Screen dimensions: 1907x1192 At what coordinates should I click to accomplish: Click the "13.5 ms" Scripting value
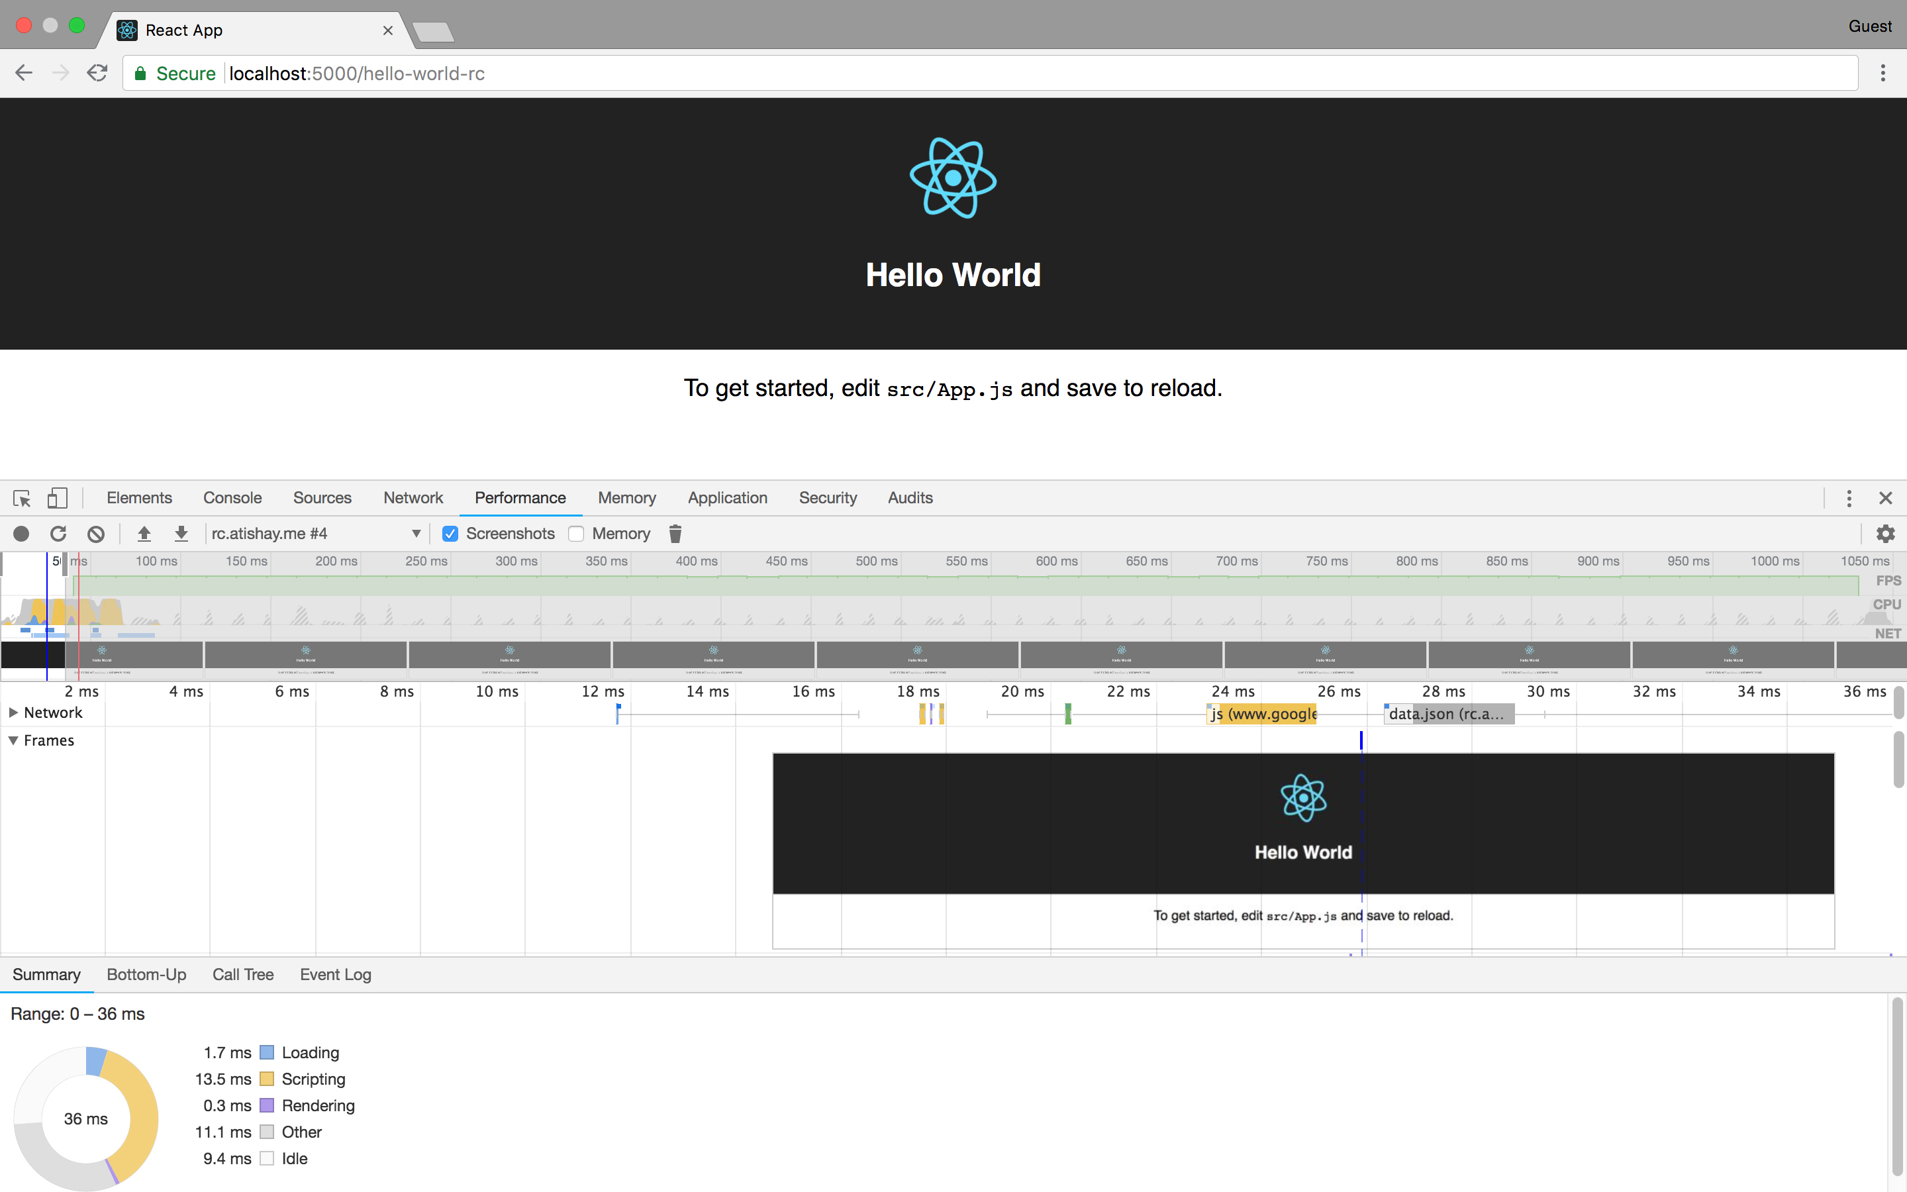pos(223,1079)
